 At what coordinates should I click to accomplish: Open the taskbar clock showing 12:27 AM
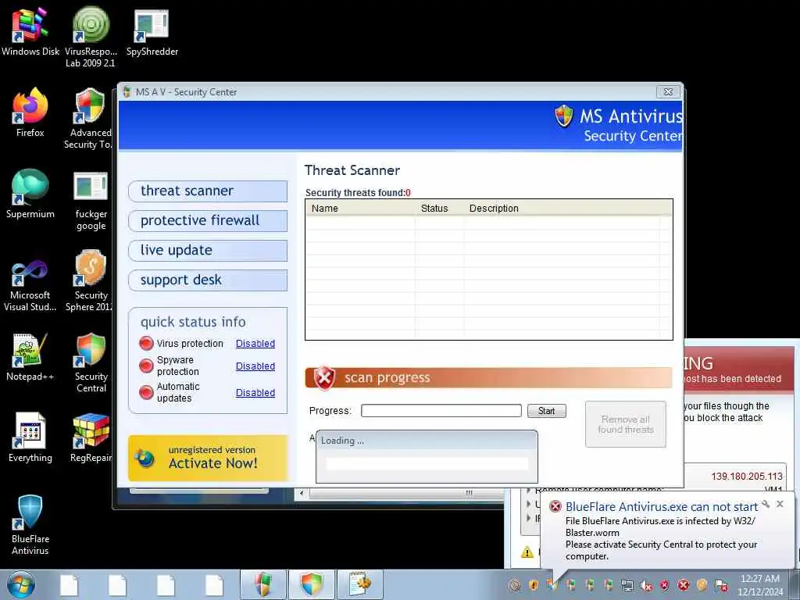click(759, 585)
